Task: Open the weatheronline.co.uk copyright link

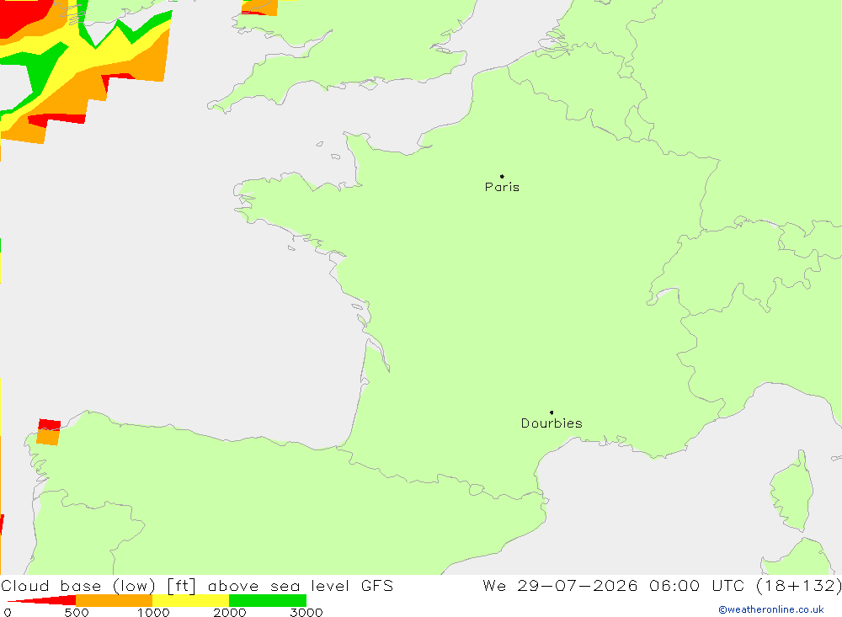Action: (x=771, y=609)
